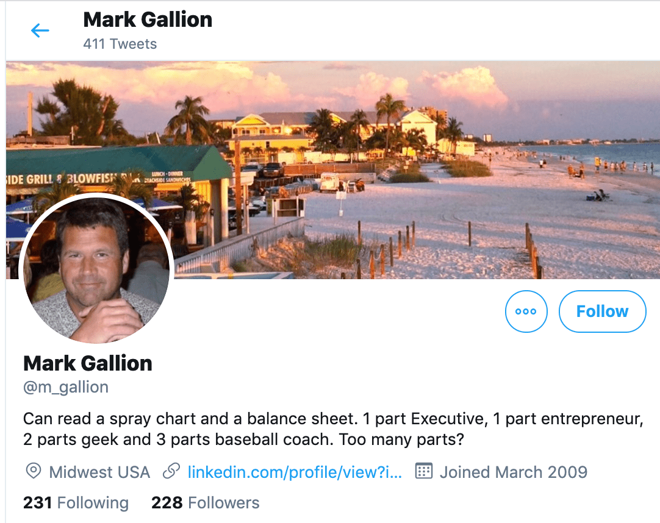The width and height of the screenshot is (660, 523).
Task: Click the @m_gallion handle
Action: [65, 387]
